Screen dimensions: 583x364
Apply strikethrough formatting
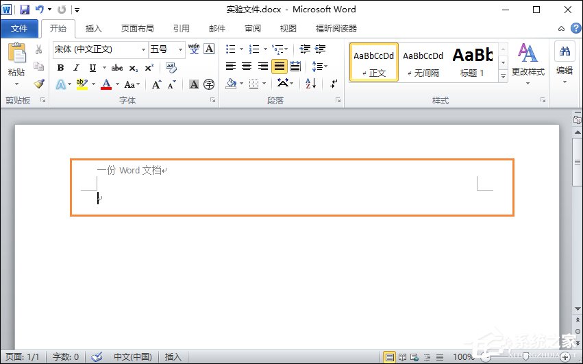(x=116, y=68)
